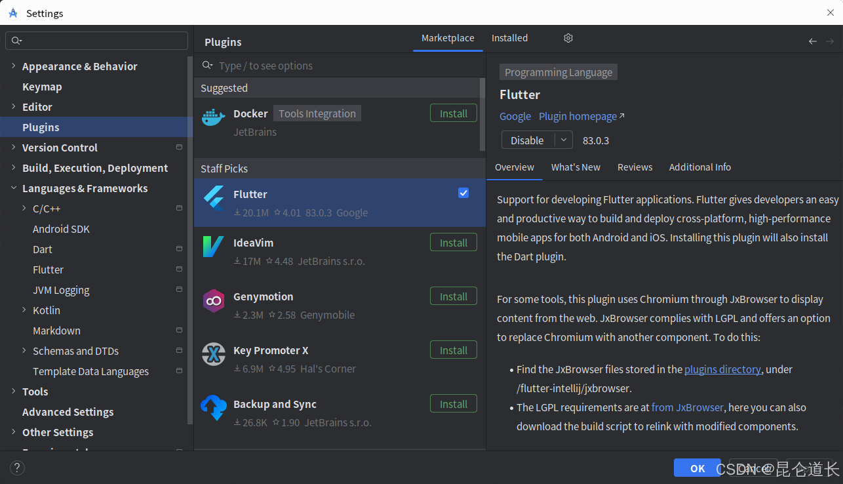Click the Disable button for Flutter
This screenshot has height=484, width=843.
click(x=528, y=140)
